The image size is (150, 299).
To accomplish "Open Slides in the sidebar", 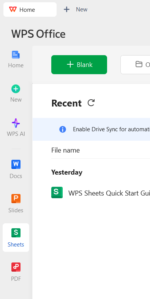I will tap(16, 204).
